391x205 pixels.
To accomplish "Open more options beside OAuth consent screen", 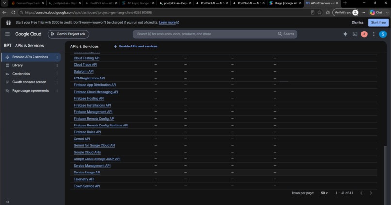I will (x=57, y=82).
